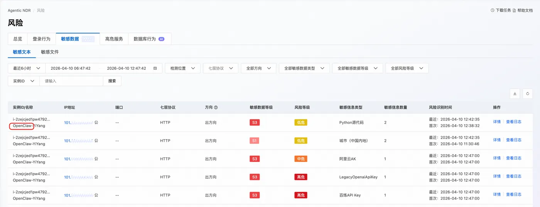Open 详情 for 阿里云AK row

(x=497, y=158)
